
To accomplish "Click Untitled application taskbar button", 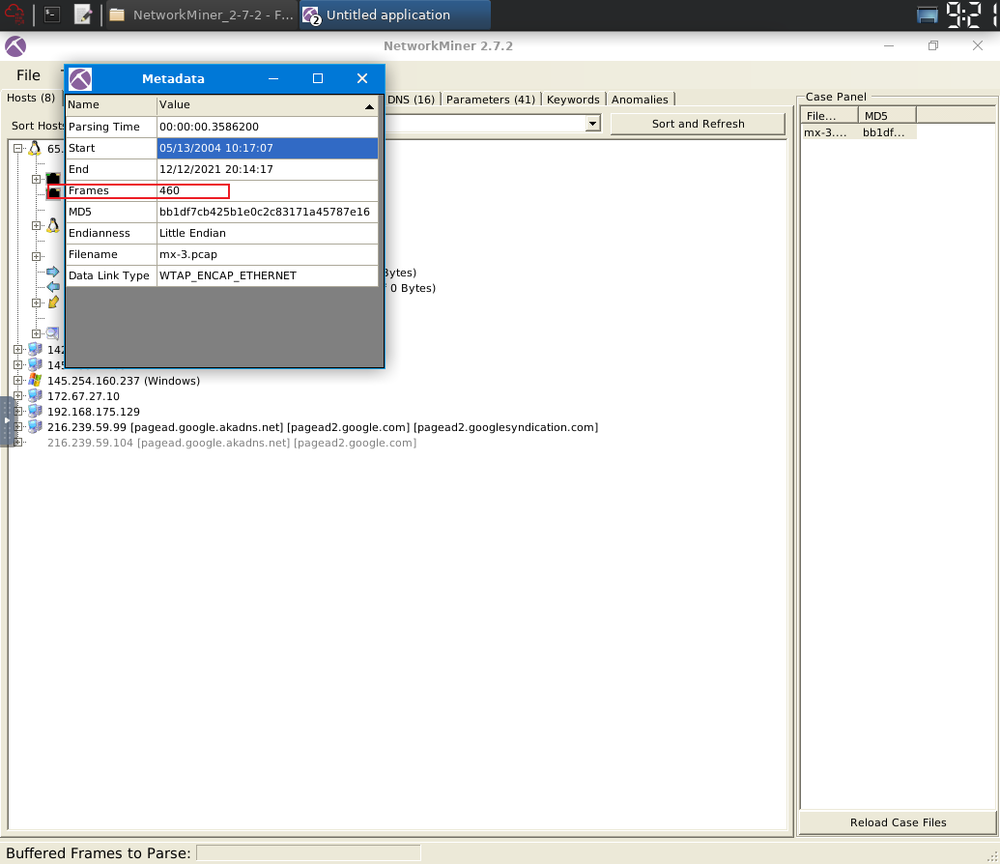I will click(x=394, y=14).
